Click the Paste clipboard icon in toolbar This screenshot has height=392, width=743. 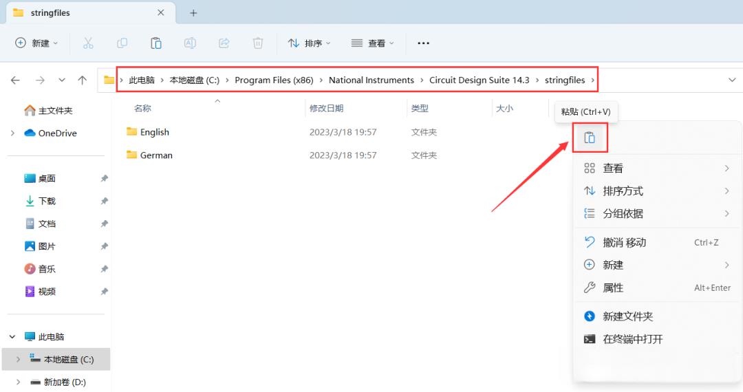[x=156, y=43]
